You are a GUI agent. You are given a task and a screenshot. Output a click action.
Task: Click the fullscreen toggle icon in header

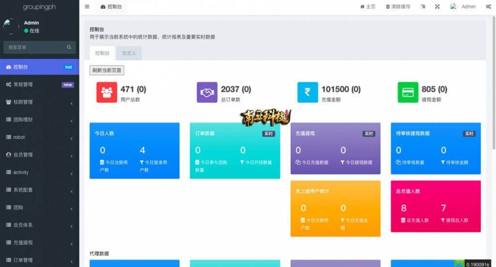pyautogui.click(x=437, y=7)
